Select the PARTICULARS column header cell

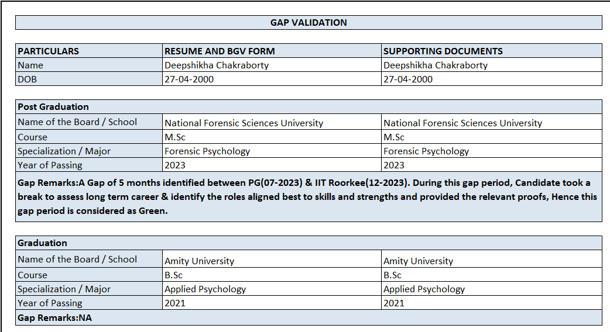tap(49, 51)
